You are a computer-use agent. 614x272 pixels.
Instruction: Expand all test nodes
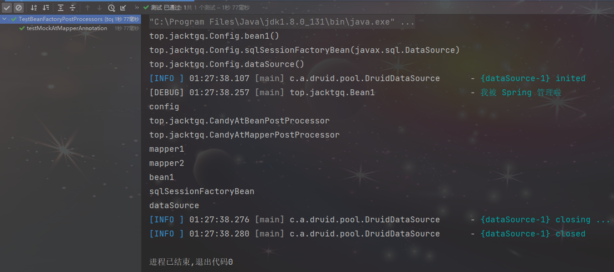61,8
